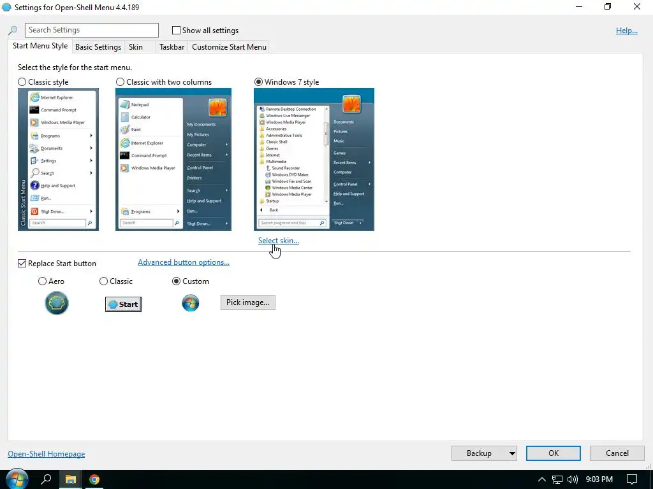Switch to the Start Menu Style tab
653x489 pixels.
(x=40, y=46)
